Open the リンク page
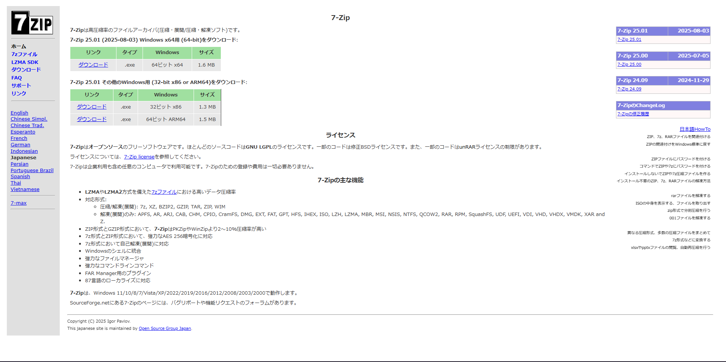 [18, 93]
